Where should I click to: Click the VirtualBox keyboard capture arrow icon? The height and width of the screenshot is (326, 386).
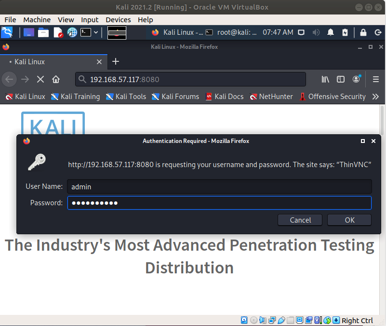click(x=336, y=320)
